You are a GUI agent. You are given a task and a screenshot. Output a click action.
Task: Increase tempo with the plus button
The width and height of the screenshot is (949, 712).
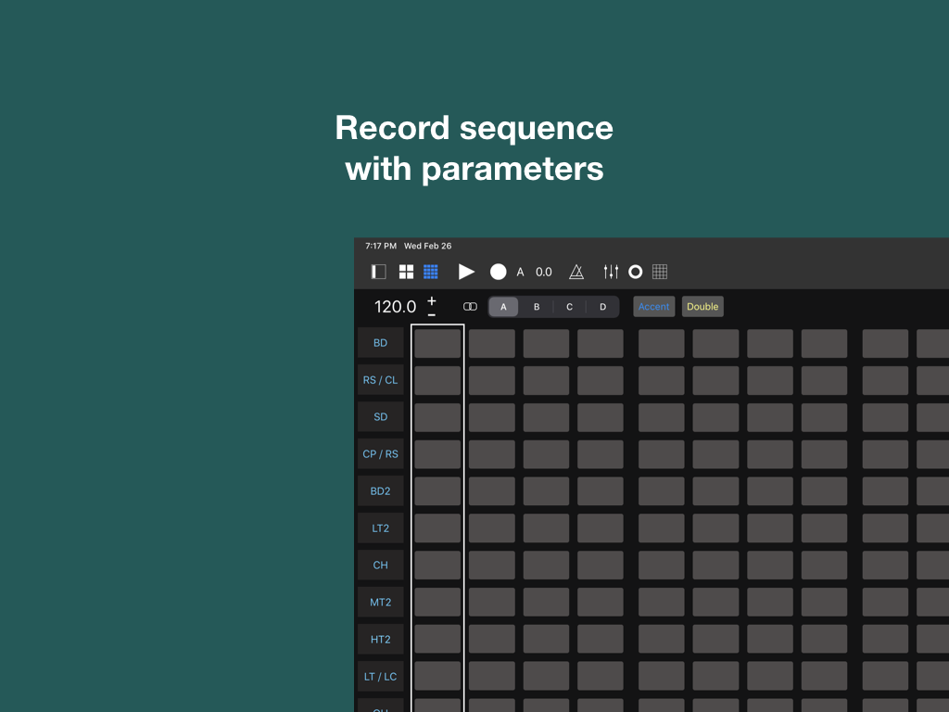432,300
